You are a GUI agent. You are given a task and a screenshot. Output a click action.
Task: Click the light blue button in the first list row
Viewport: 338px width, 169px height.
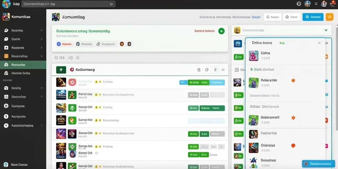(217, 82)
